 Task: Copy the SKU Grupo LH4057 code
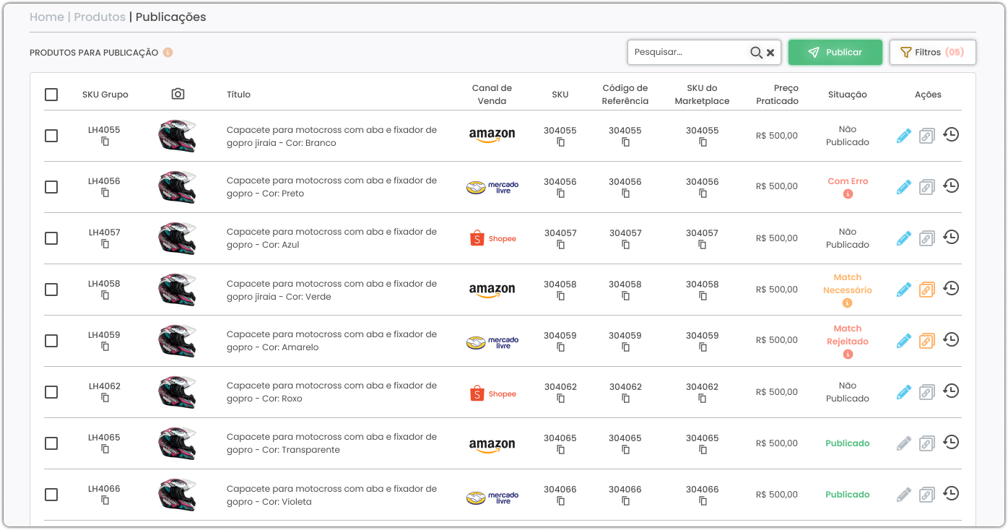[105, 244]
